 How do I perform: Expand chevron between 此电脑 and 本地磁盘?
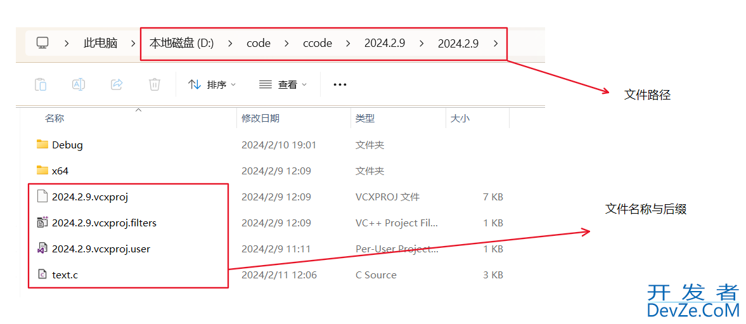tap(133, 43)
